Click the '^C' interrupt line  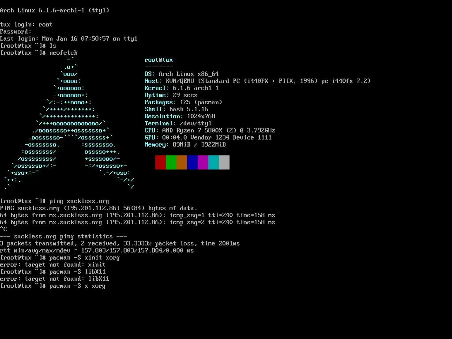[4, 230]
